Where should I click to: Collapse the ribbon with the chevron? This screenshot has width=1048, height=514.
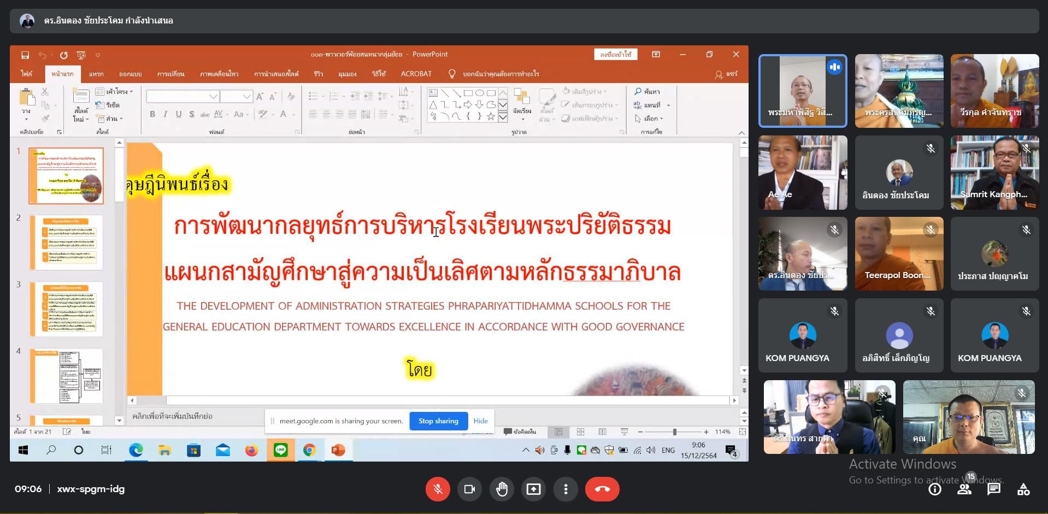(x=741, y=133)
